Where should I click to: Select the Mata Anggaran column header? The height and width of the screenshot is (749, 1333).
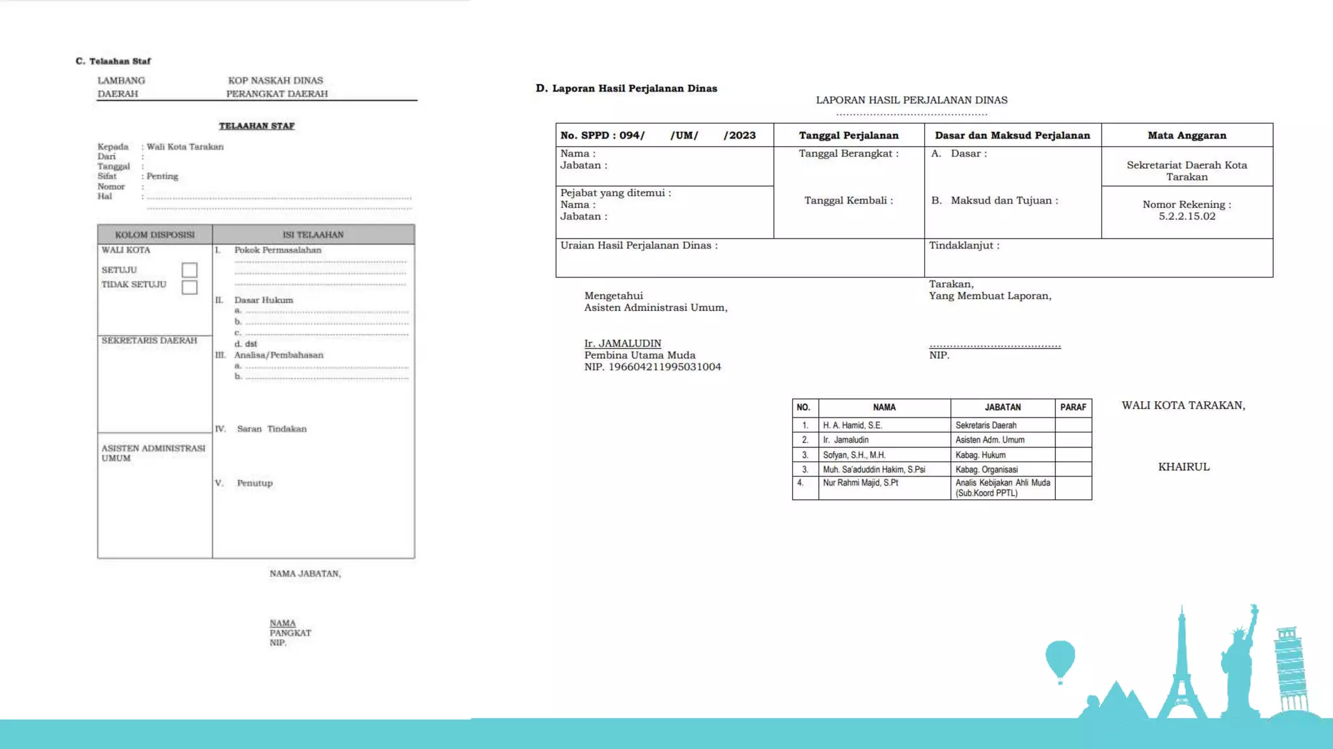coord(1187,135)
